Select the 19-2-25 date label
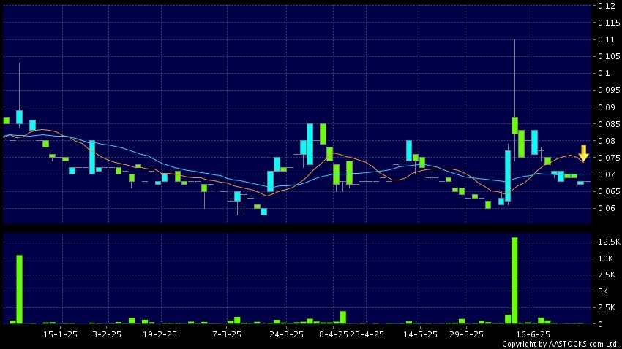The width and height of the screenshot is (622, 349). pyautogui.click(x=160, y=334)
